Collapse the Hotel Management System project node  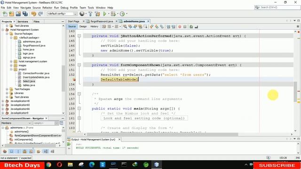3,30
